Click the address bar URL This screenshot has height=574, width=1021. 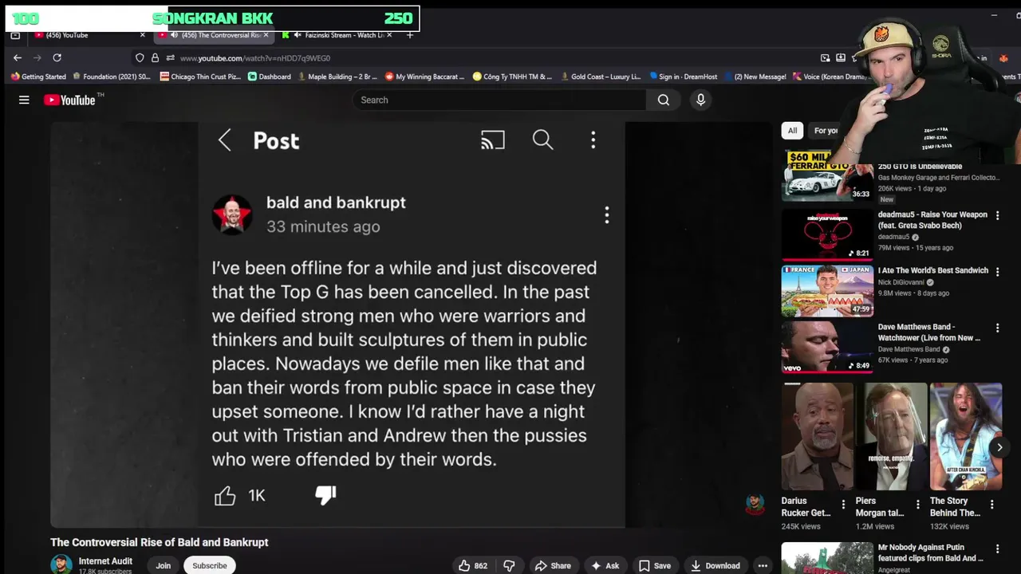pyautogui.click(x=255, y=58)
